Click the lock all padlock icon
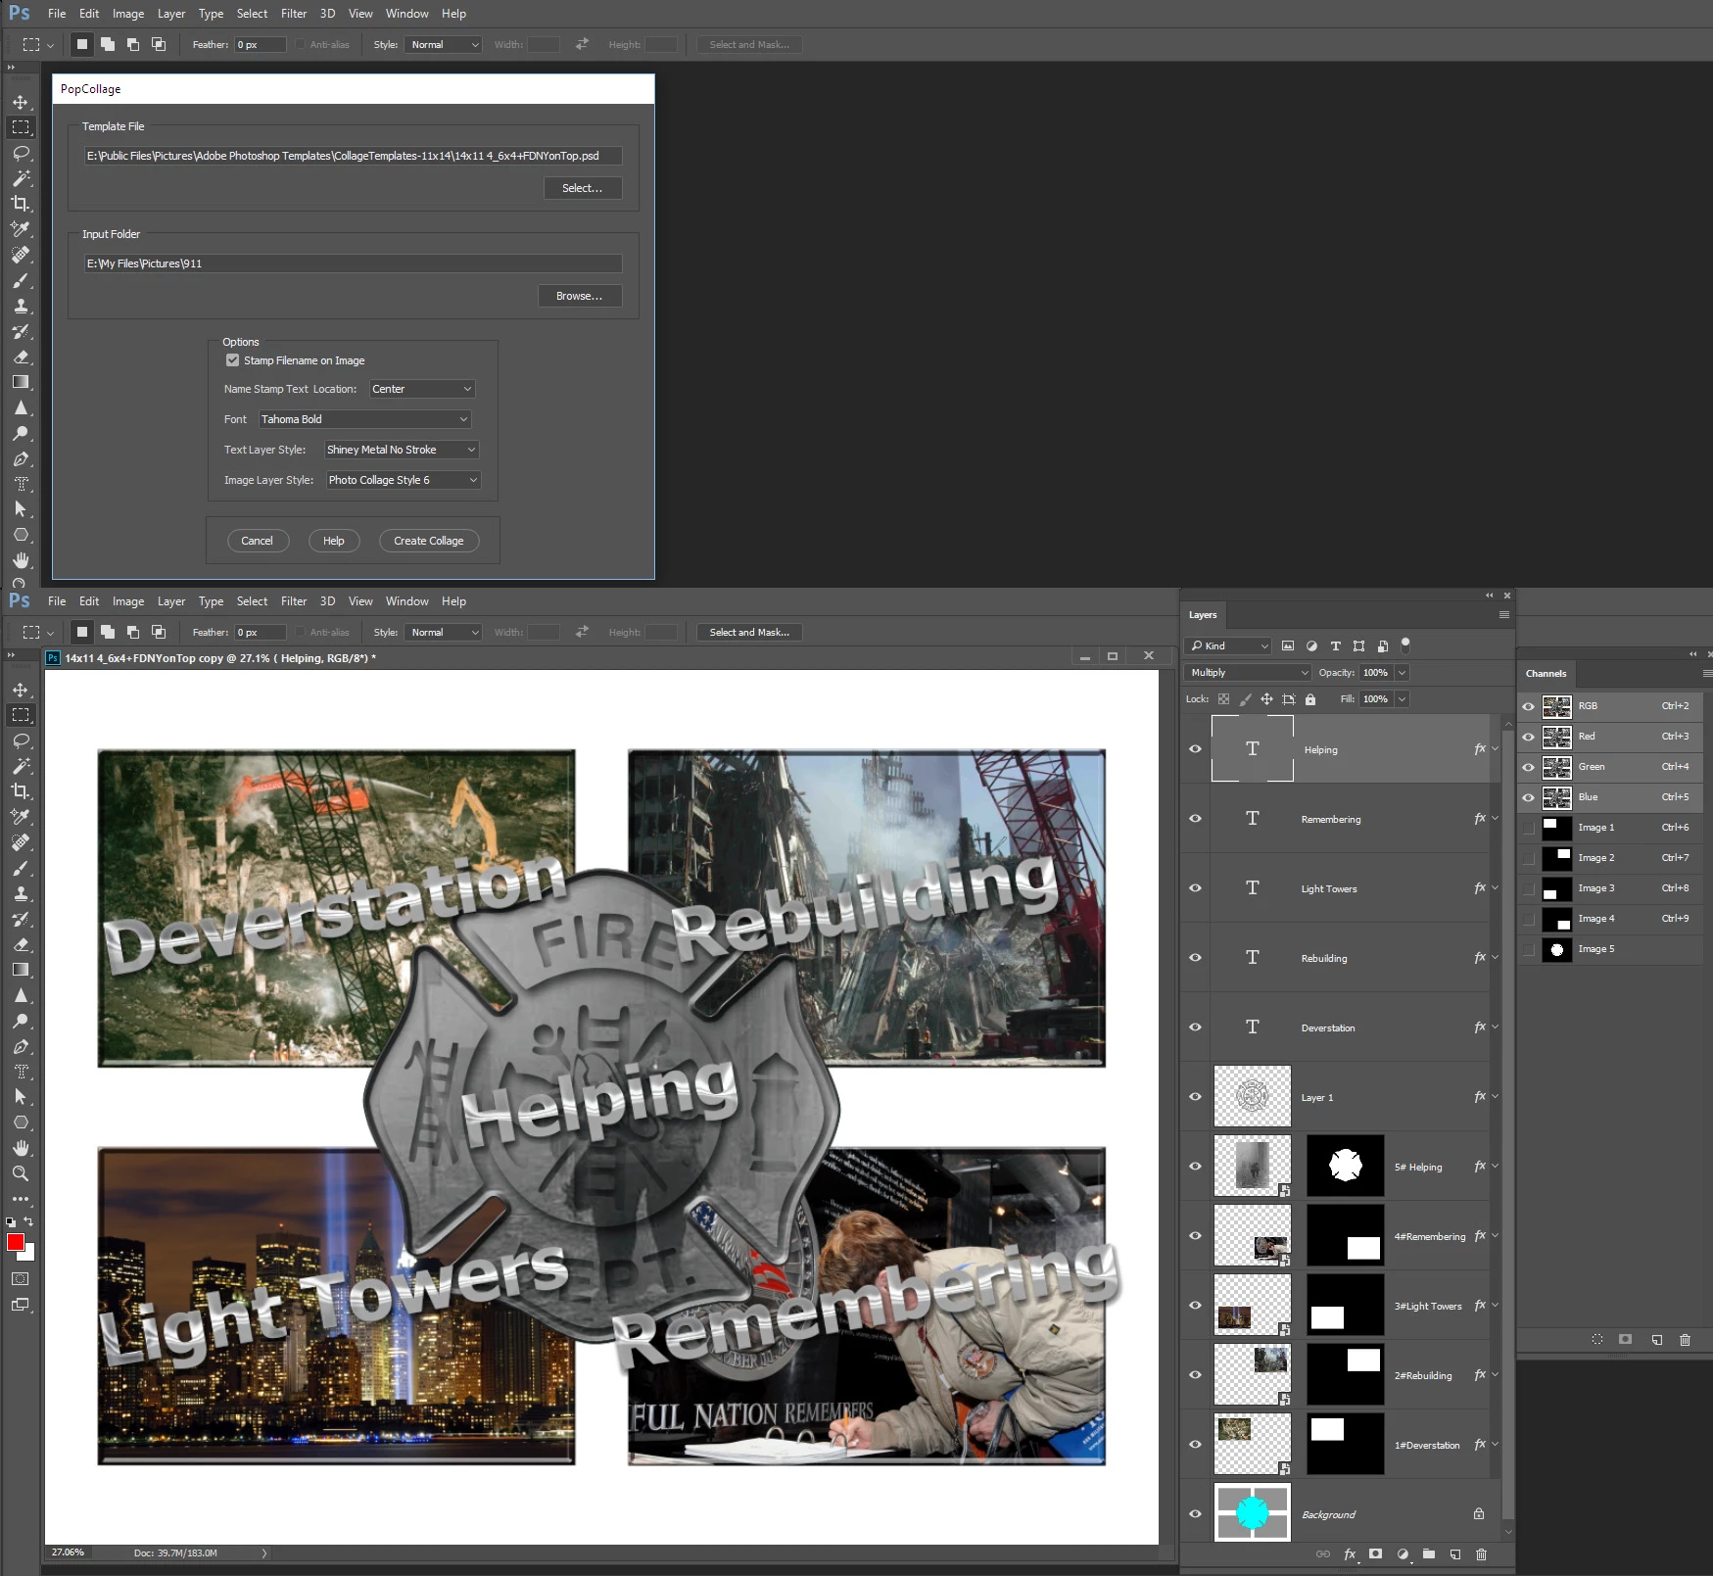Screen dimensions: 1713x1576 pyautogui.click(x=1310, y=699)
